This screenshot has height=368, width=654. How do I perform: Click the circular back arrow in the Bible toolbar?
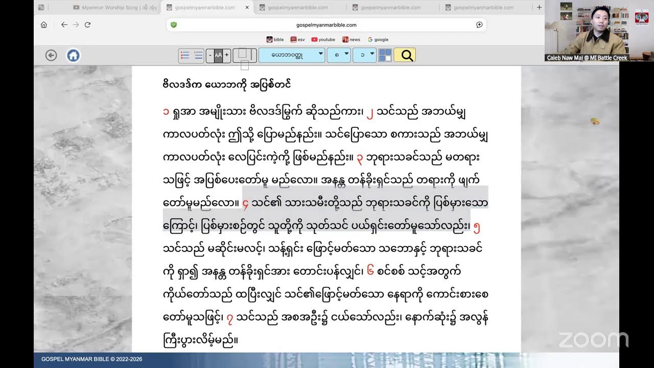click(51, 55)
